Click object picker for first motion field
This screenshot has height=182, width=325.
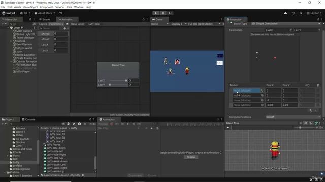click(262, 90)
